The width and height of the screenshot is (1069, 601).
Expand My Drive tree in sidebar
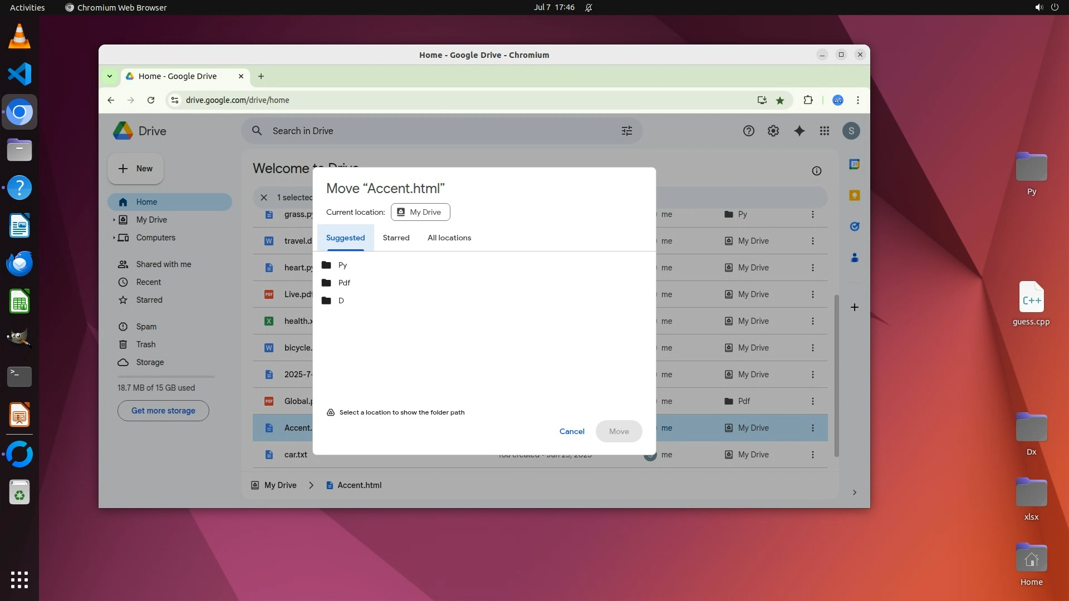tap(114, 220)
